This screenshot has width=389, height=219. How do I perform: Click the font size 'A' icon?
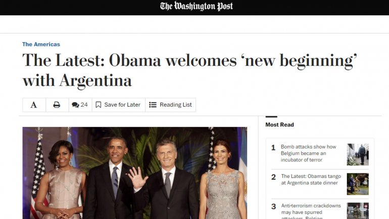pyautogui.click(x=34, y=105)
